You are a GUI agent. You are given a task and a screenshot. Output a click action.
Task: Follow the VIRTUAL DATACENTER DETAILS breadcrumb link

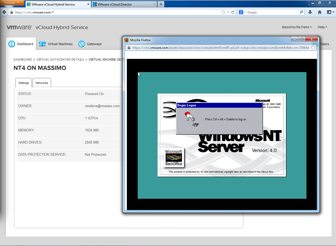[60, 60]
